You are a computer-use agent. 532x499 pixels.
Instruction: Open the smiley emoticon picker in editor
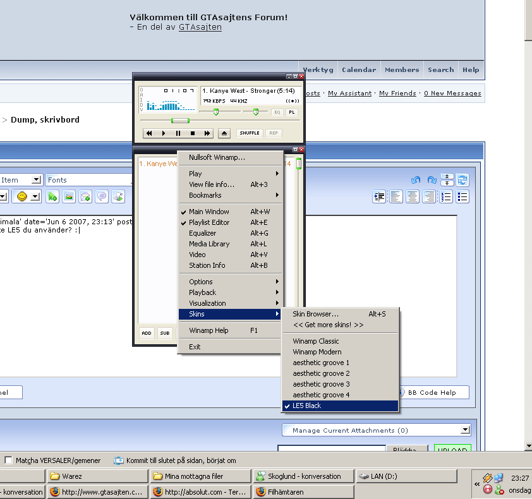[22, 196]
